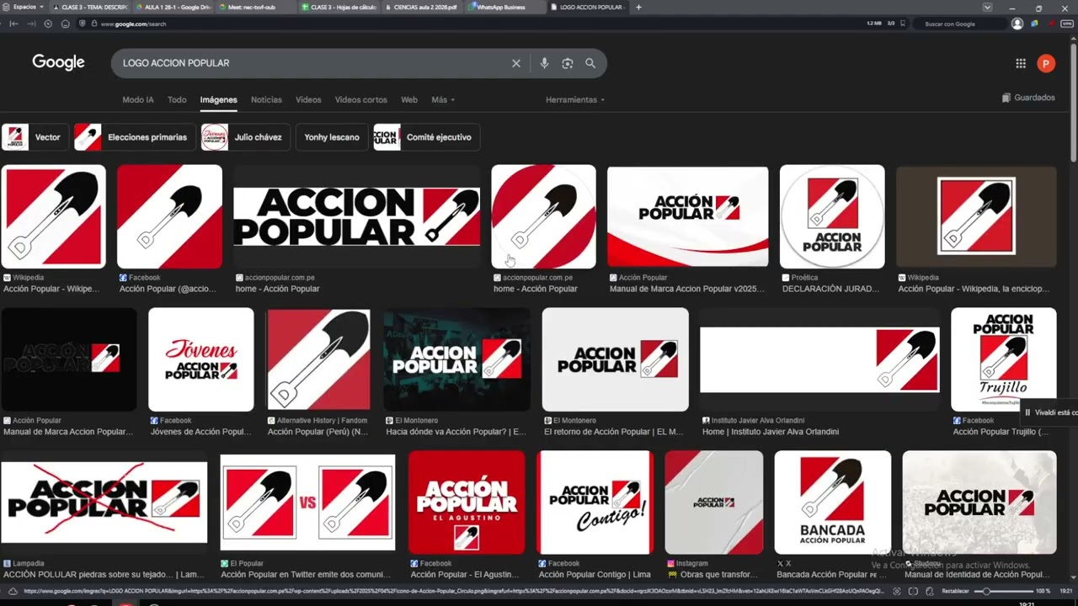Image resolution: width=1078 pixels, height=606 pixels.
Task: Clear the search box with the X icon
Action: click(x=516, y=63)
